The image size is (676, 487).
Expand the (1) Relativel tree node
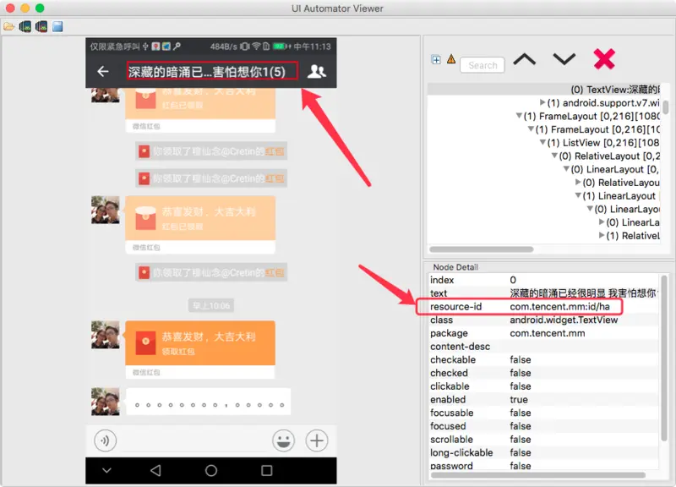[602, 236]
